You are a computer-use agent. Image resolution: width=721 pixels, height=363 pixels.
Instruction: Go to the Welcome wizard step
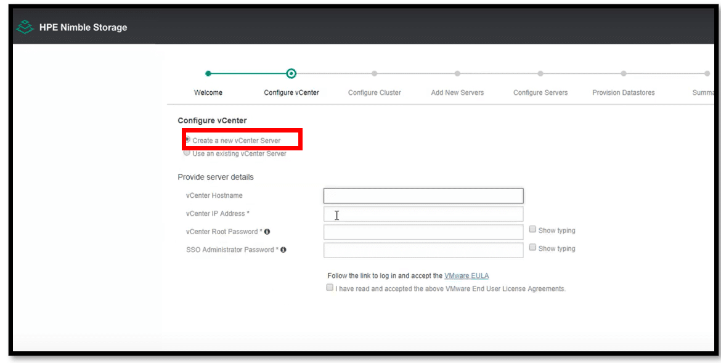click(208, 92)
